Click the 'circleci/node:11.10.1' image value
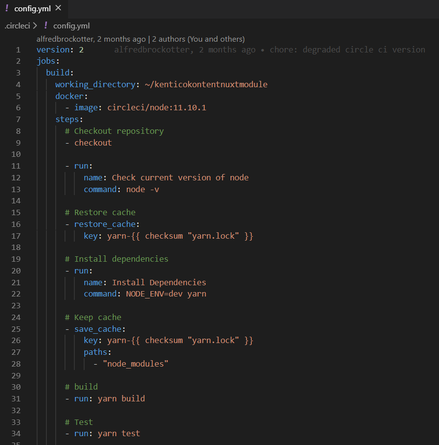439x445 pixels. pyautogui.click(x=157, y=108)
